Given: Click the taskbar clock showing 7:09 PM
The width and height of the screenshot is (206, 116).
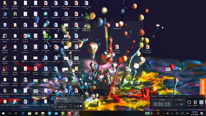Looking at the screenshot, I should pyautogui.click(x=194, y=113).
